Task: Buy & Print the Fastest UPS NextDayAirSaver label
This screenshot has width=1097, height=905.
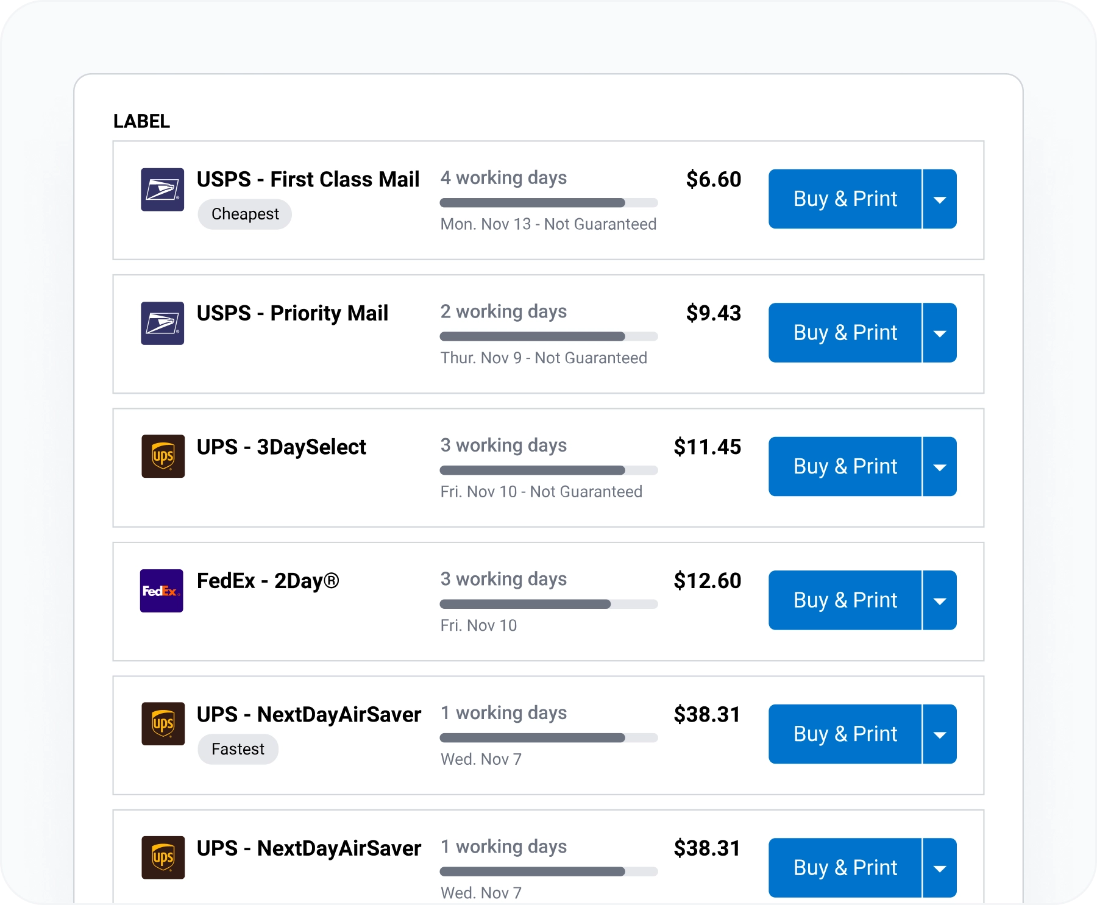Action: coord(845,734)
